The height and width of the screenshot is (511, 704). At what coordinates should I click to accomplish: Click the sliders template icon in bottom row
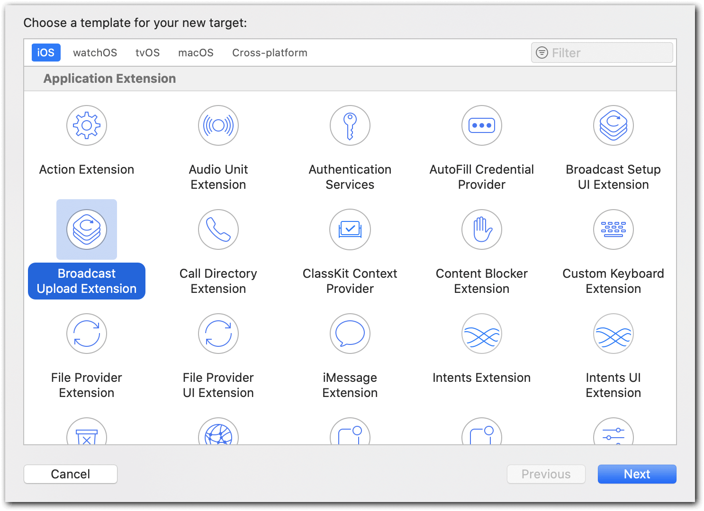pyautogui.click(x=614, y=432)
